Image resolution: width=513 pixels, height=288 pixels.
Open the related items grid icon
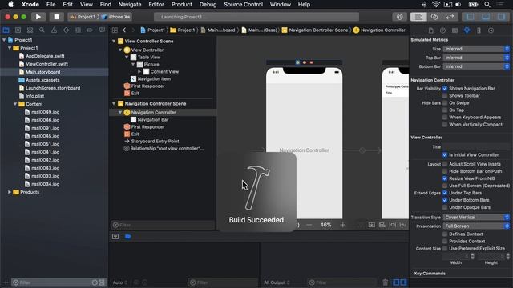115,30
